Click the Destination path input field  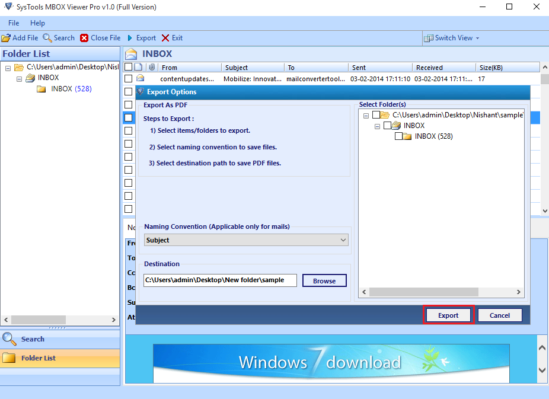[220, 280]
